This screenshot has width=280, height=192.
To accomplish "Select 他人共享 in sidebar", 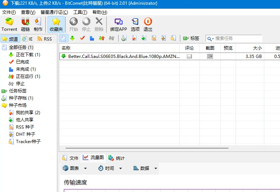I will click(x=24, y=120).
